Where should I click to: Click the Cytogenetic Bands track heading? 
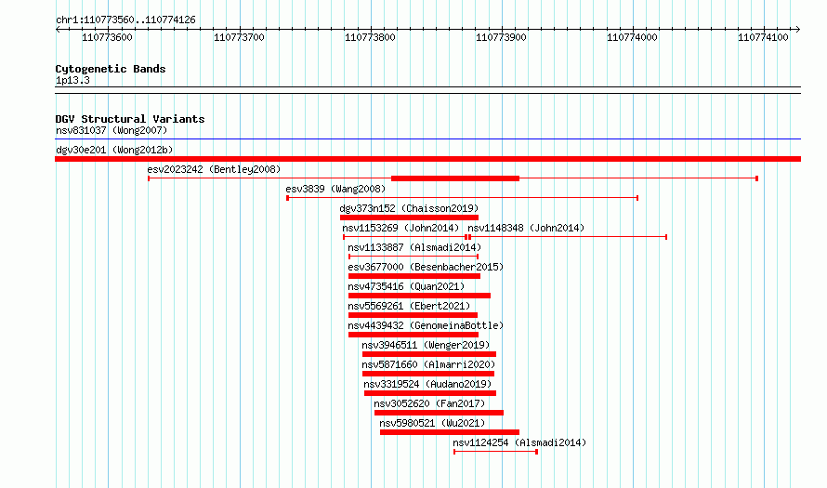point(111,69)
